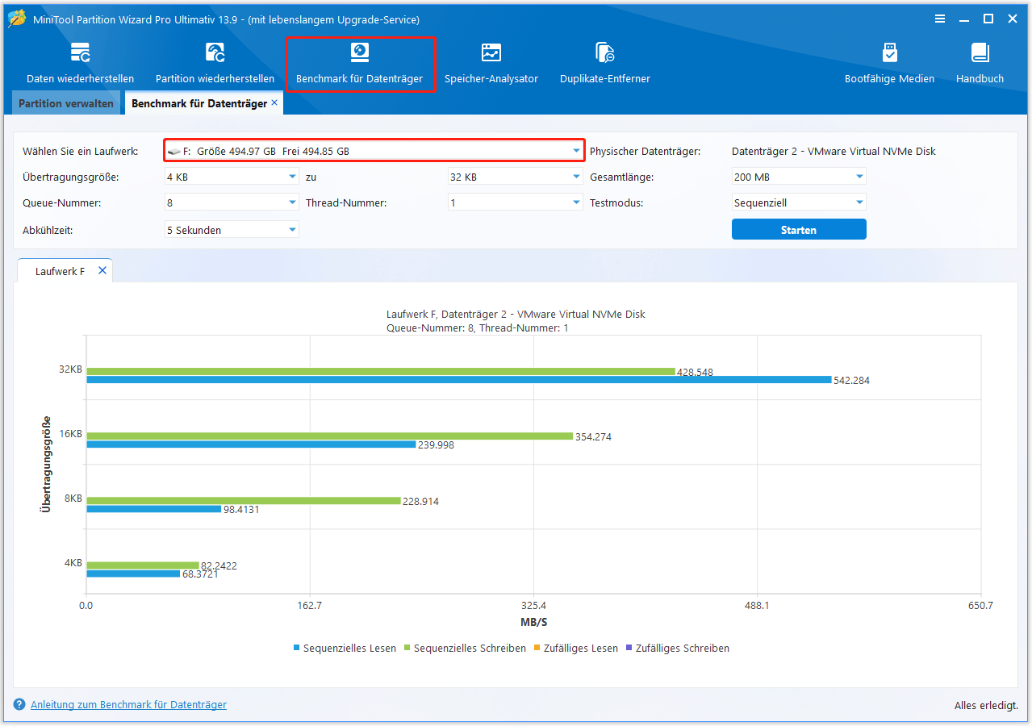Click the help icon beside benchmark guide link

[19, 704]
